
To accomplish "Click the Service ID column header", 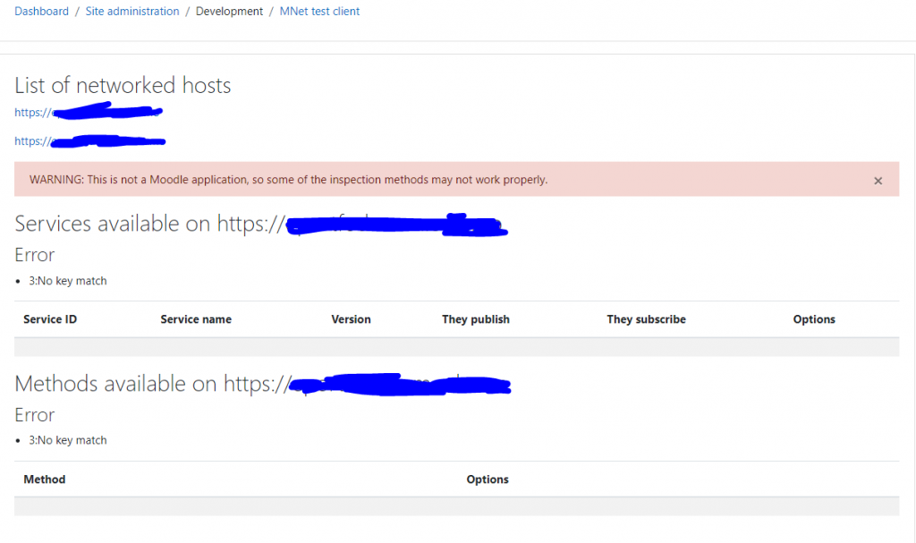I will 50,319.
